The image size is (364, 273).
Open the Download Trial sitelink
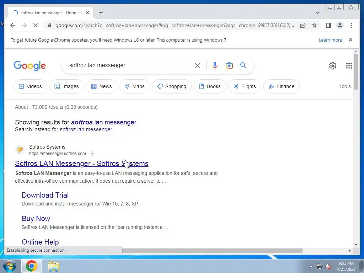pyautogui.click(x=45, y=195)
